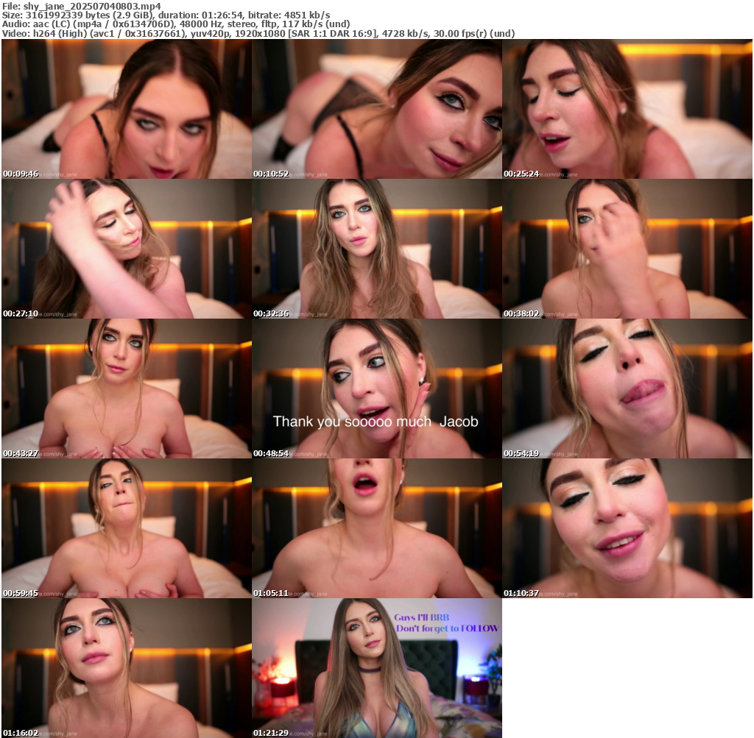Open the thumbnail marked 00:25:24
This screenshot has width=754, height=738.
coord(627,109)
